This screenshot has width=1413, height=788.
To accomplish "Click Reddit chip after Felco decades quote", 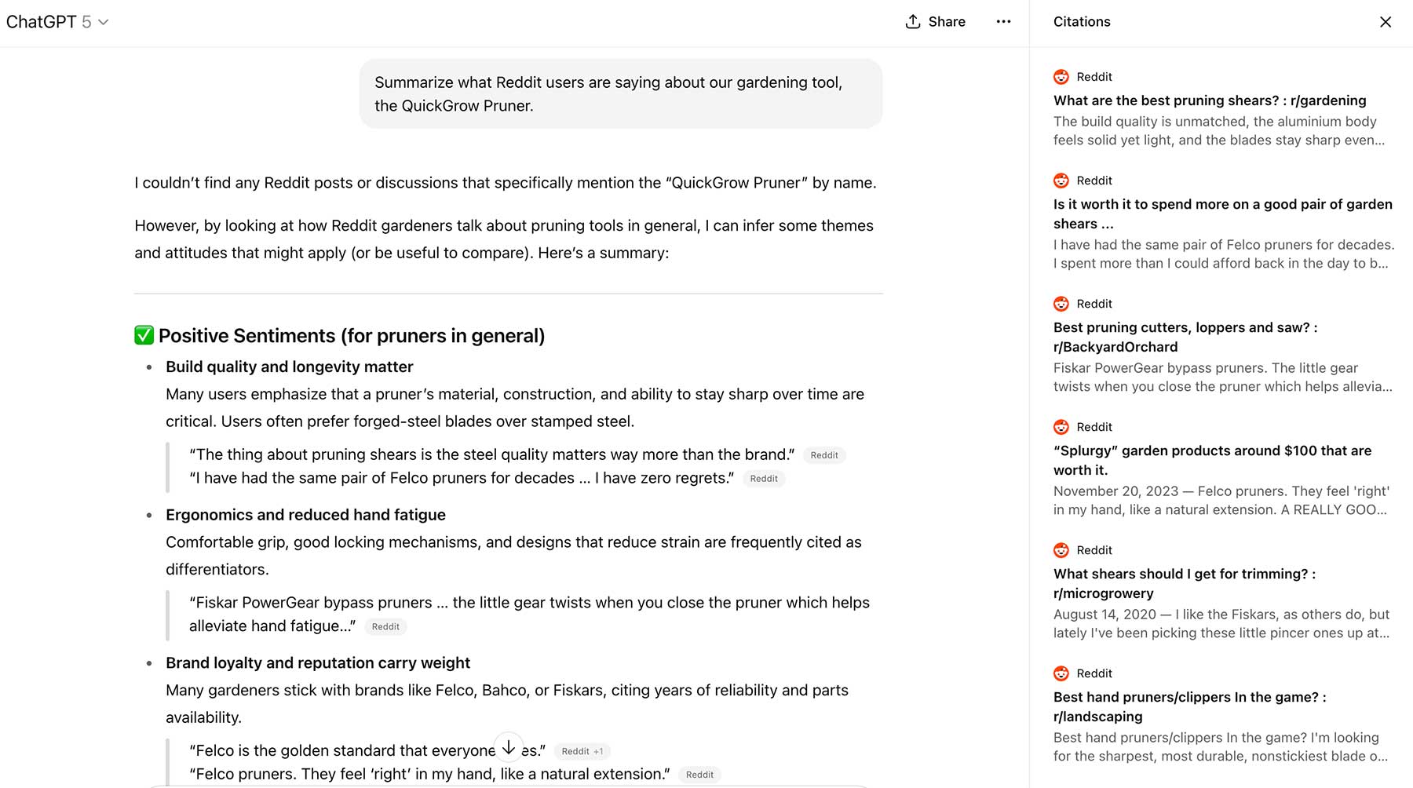I will tap(763, 479).
